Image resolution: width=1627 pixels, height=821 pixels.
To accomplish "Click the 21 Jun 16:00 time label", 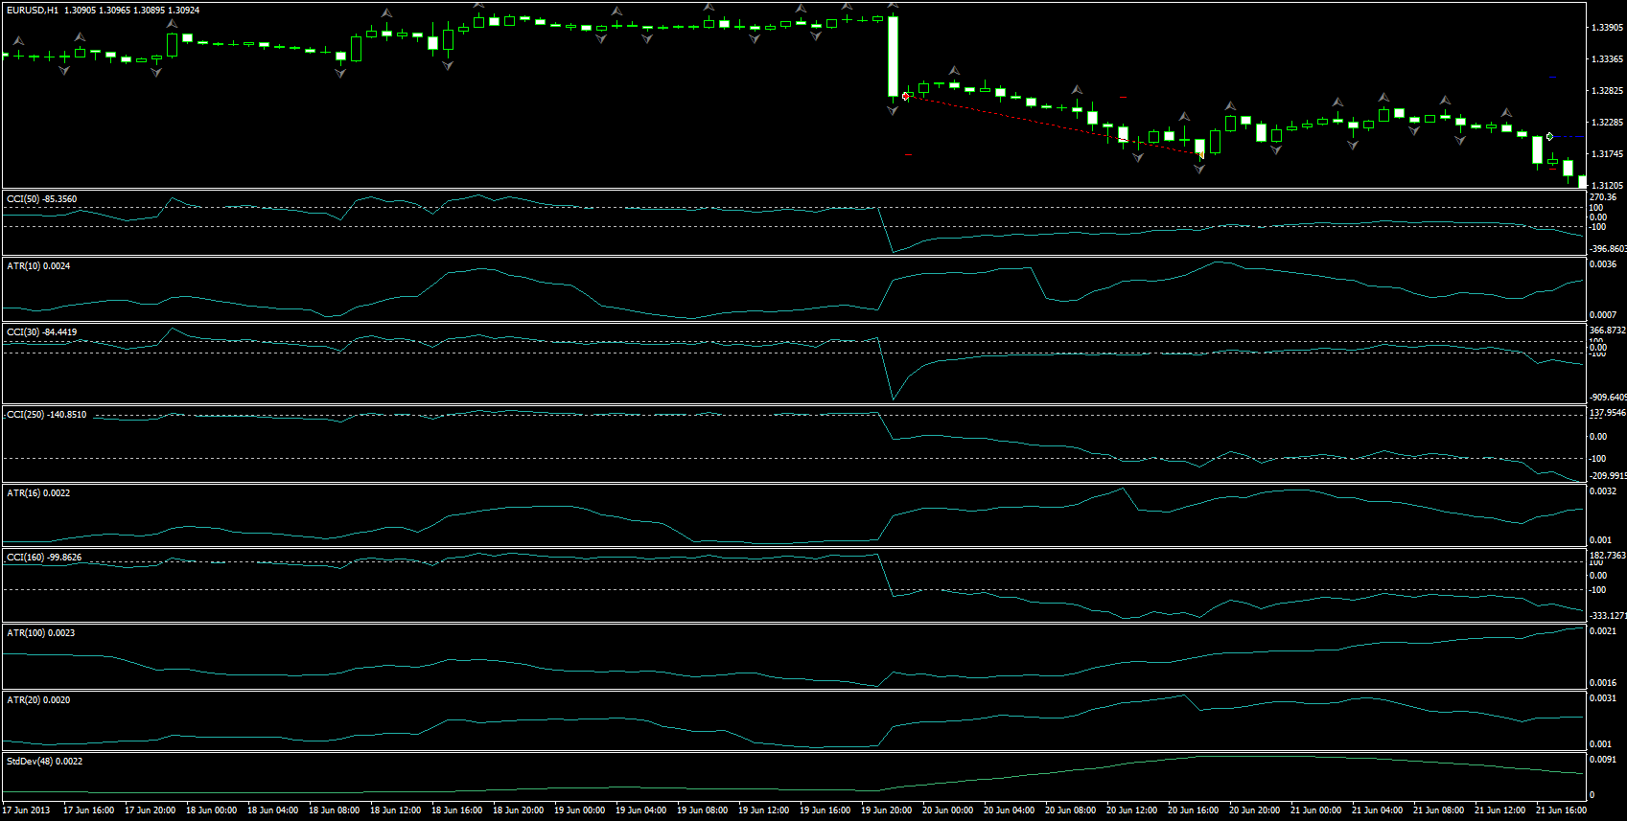I will (x=1562, y=810).
